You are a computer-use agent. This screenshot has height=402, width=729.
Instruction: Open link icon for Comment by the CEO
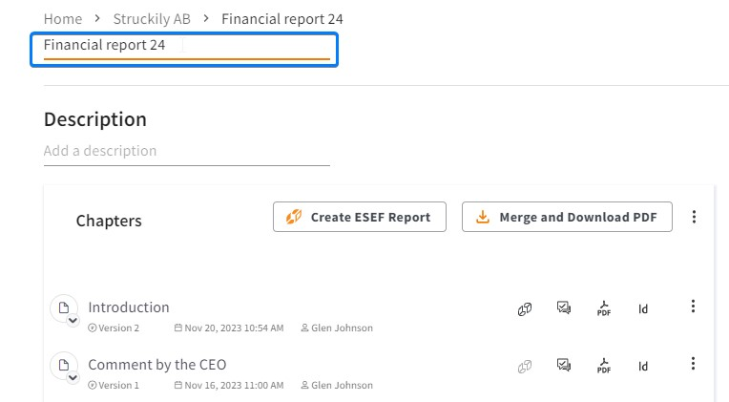coord(525,366)
